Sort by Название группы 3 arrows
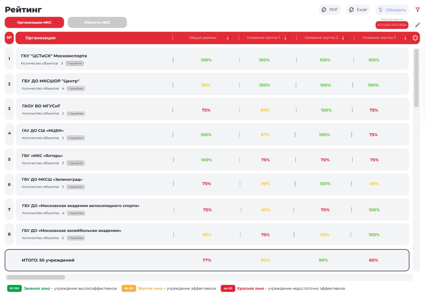Screen dimensions: 425x295 (406, 38)
